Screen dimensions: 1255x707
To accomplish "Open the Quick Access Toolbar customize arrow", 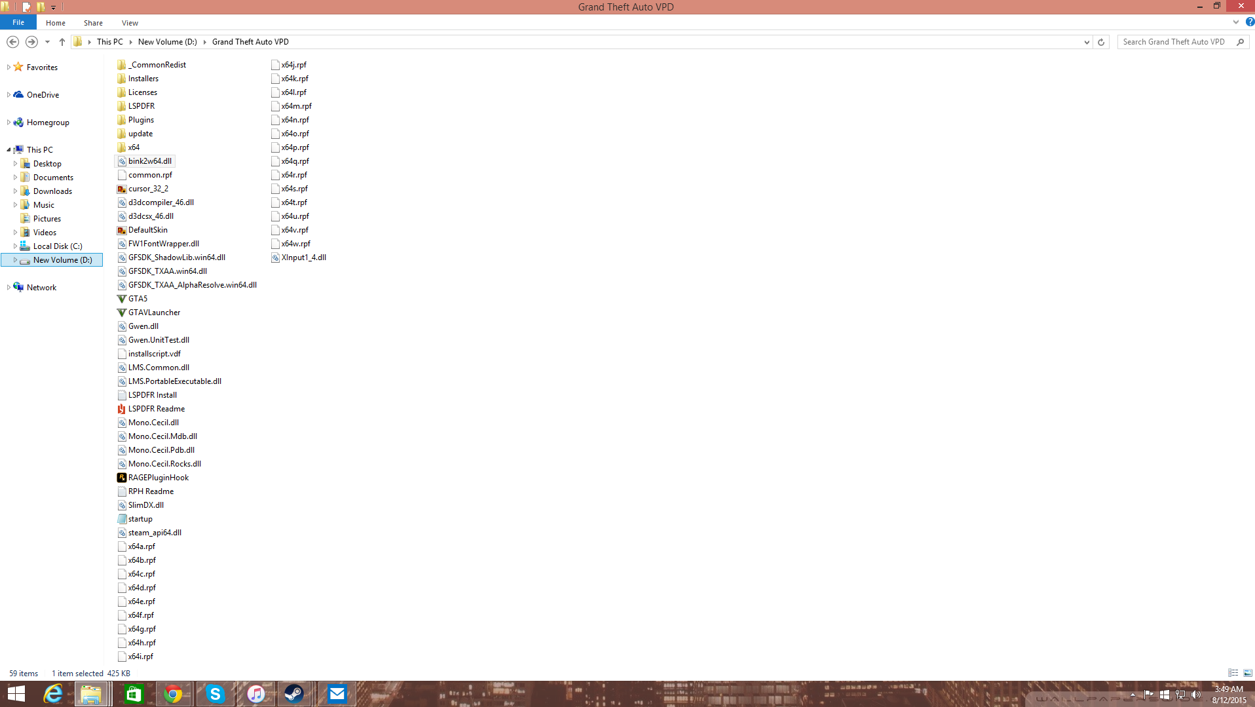I will pos(54,7).
